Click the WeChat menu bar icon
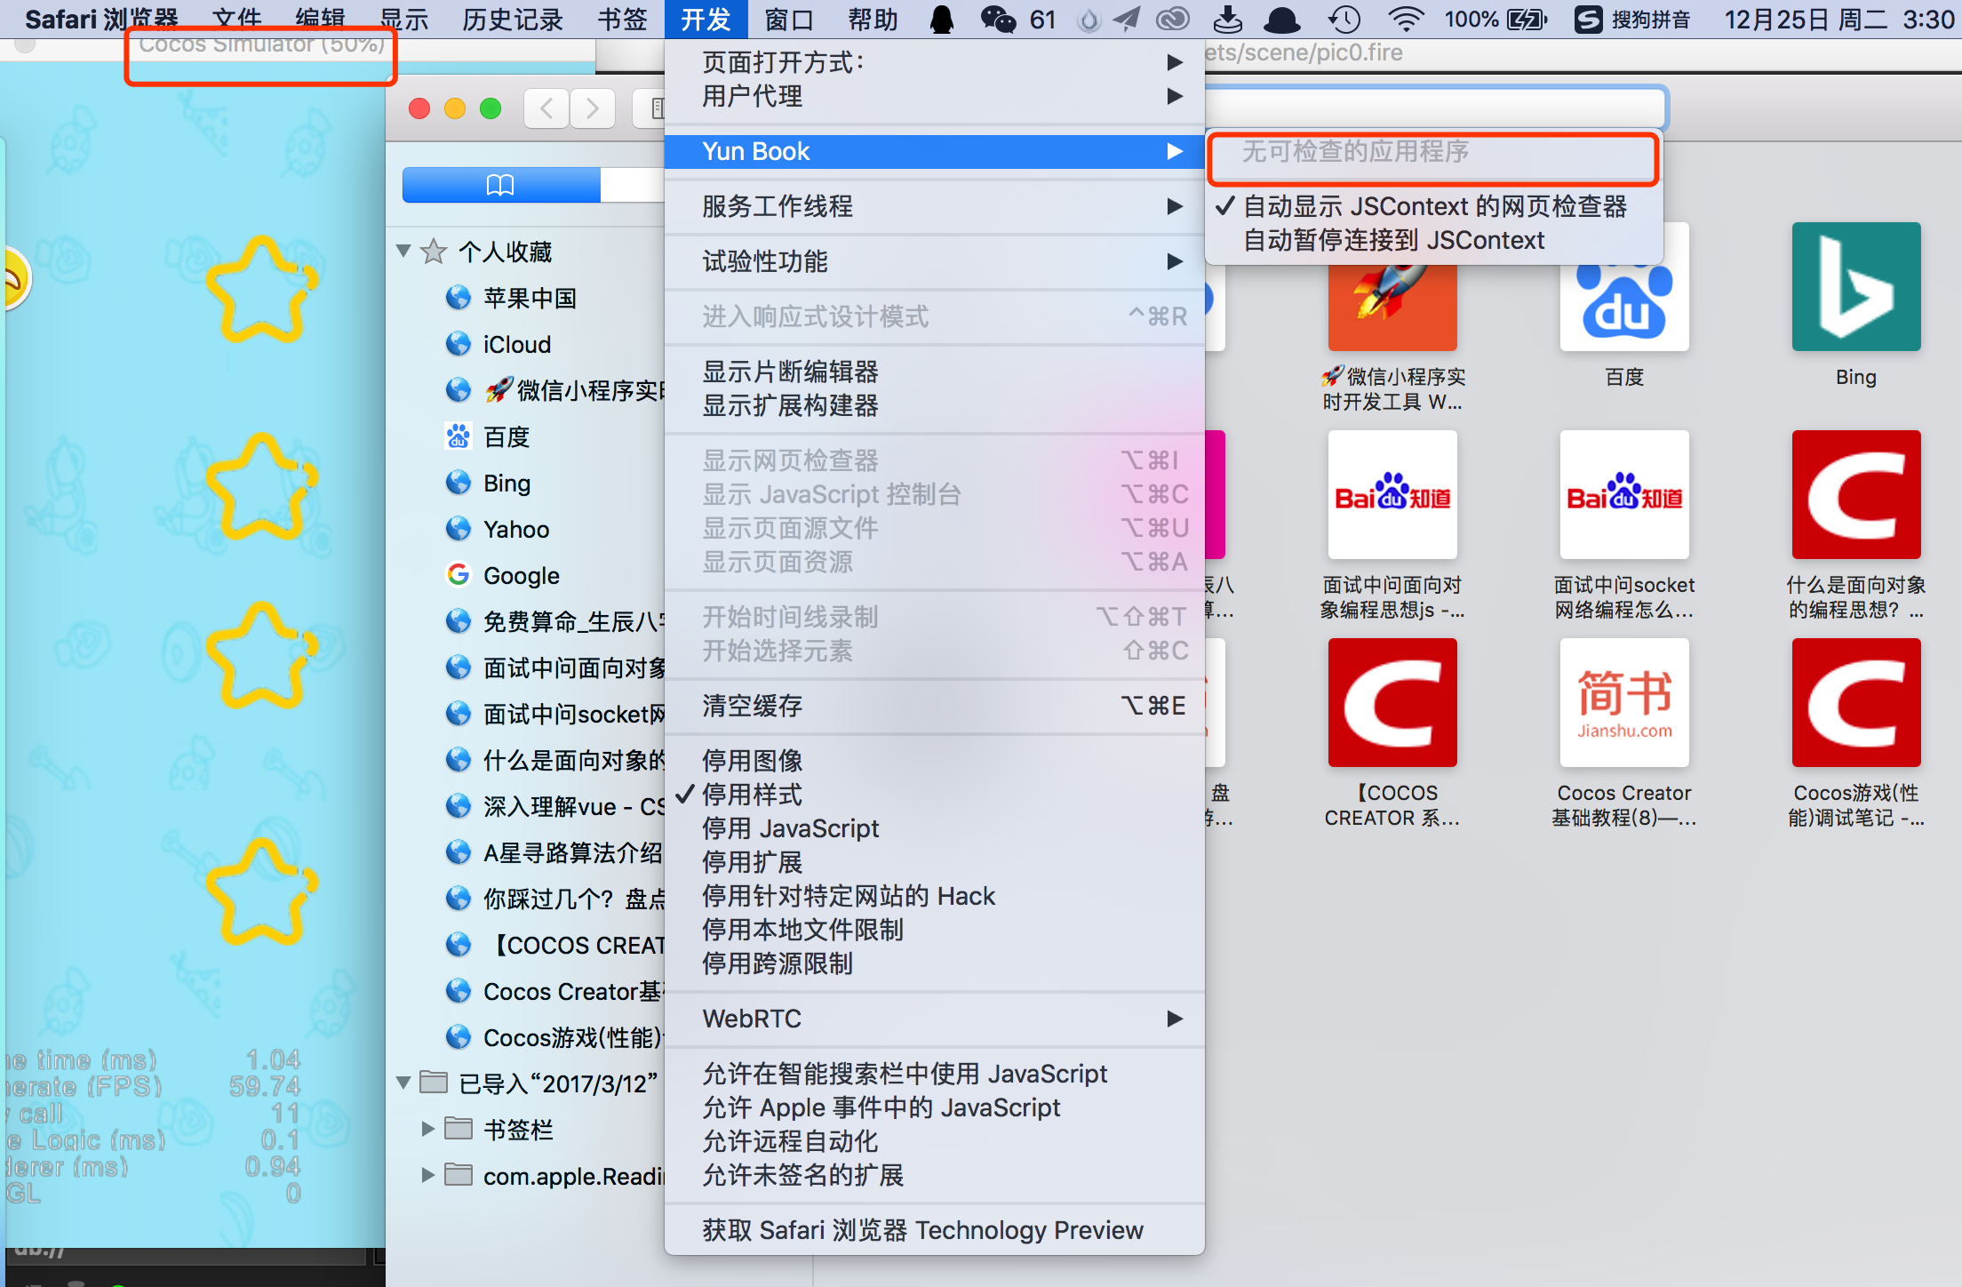Screen dimensions: 1962x1287 pos(997,19)
